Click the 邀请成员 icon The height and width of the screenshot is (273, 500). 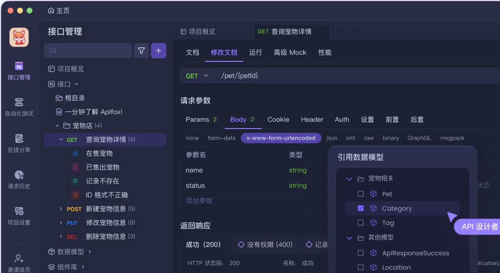(x=19, y=259)
